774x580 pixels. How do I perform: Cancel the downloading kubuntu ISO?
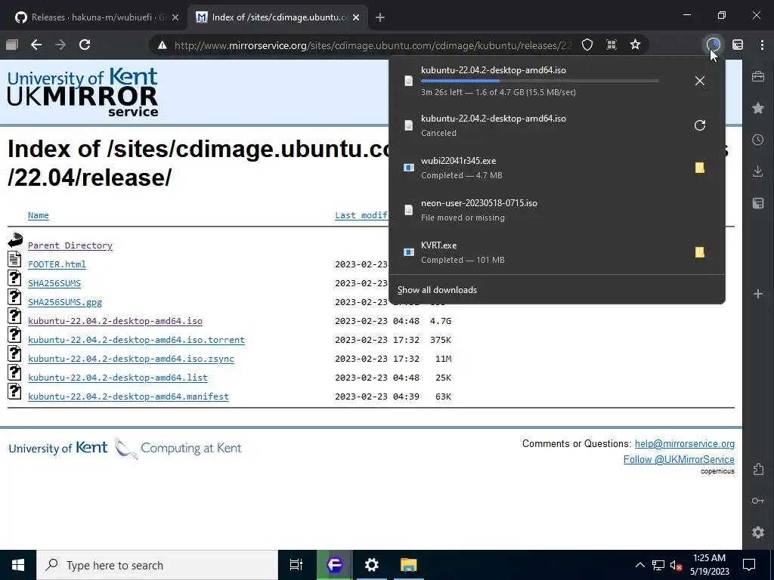[x=699, y=81]
